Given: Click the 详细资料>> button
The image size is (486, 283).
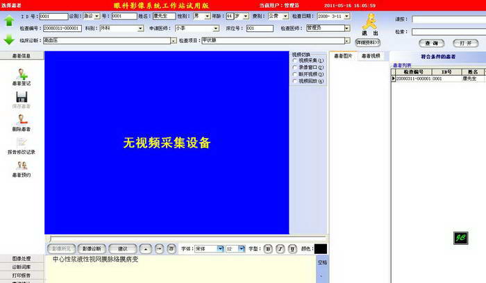Looking at the screenshot, I should pyautogui.click(x=367, y=42).
